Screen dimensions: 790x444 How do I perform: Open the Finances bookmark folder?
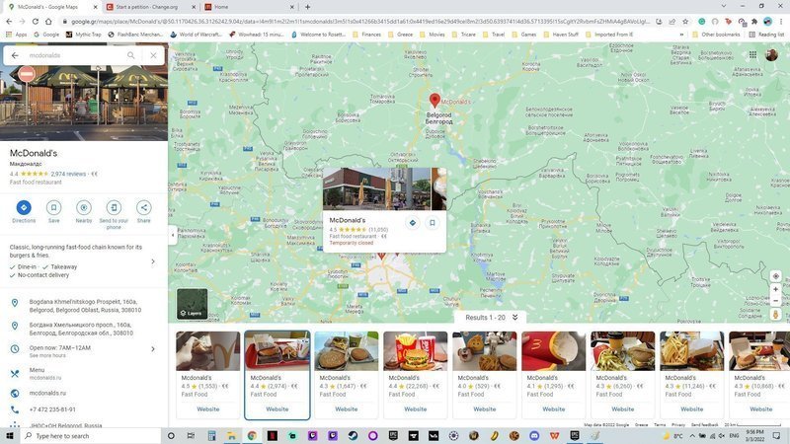(x=370, y=35)
